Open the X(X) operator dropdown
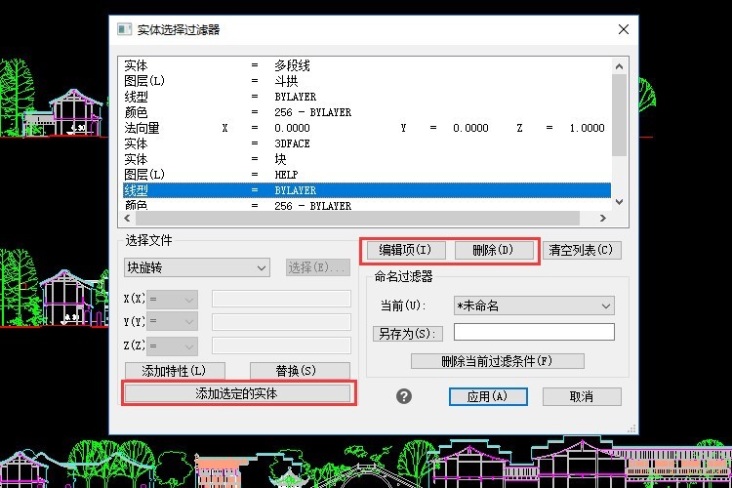The width and height of the screenshot is (732, 488). click(x=172, y=300)
